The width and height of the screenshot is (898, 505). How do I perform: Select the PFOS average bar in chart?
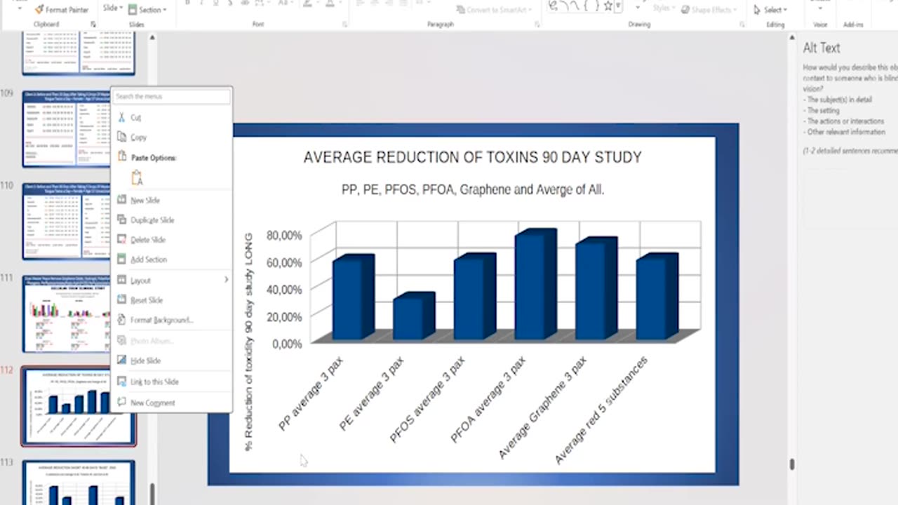[474, 297]
